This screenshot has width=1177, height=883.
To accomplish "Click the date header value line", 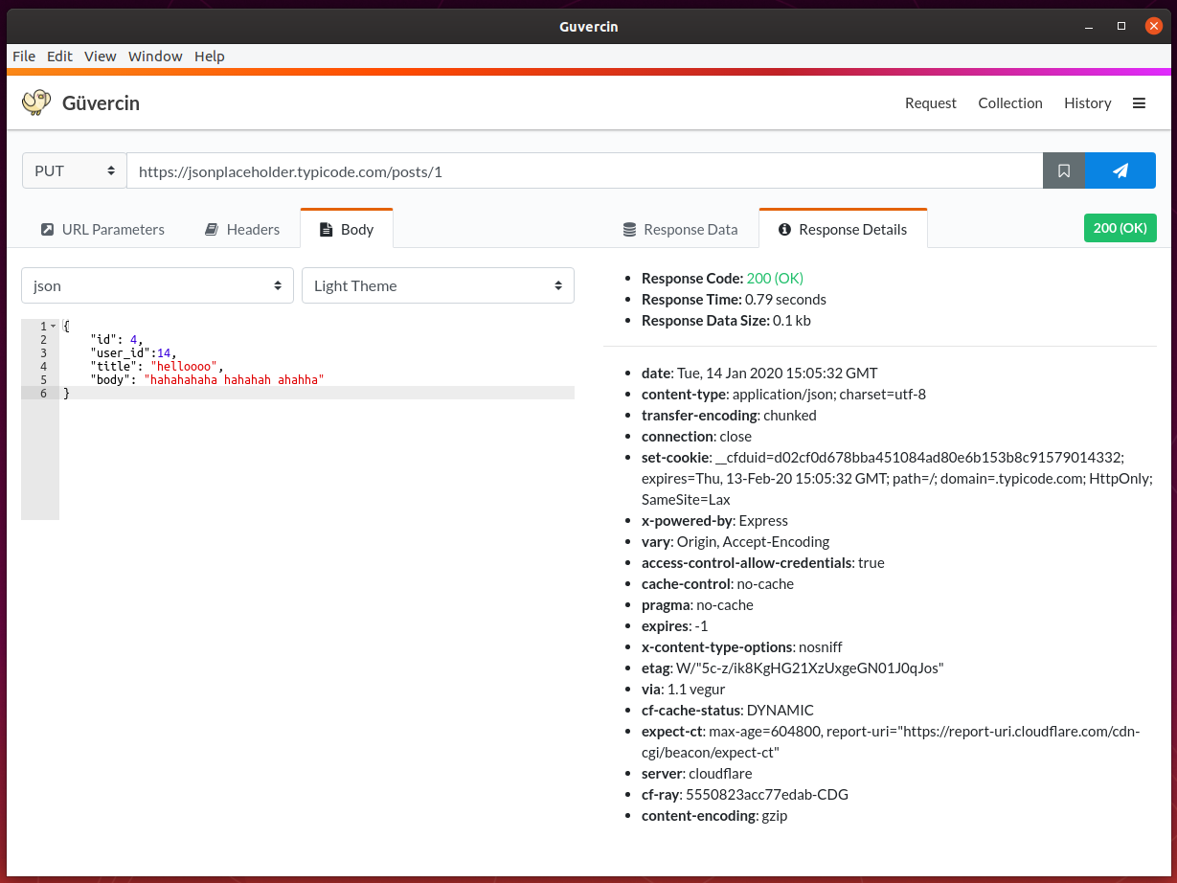I will pos(759,373).
